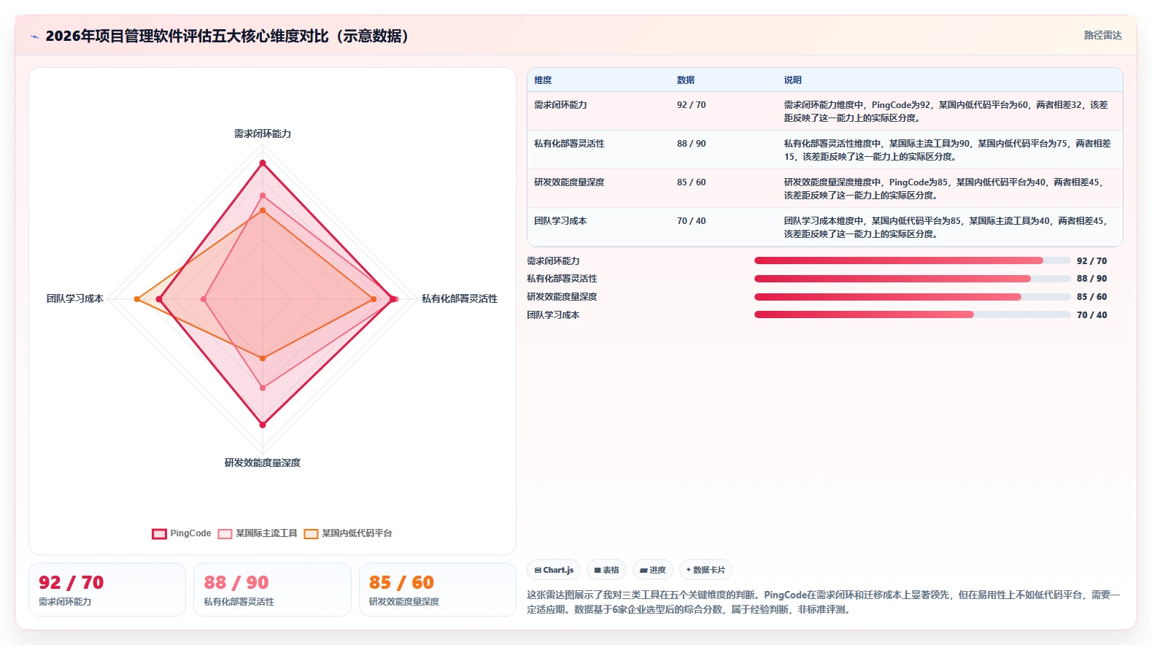The image size is (1152, 645).
Task: Click the radar axis label 团队学习成本
Action: click(x=75, y=299)
